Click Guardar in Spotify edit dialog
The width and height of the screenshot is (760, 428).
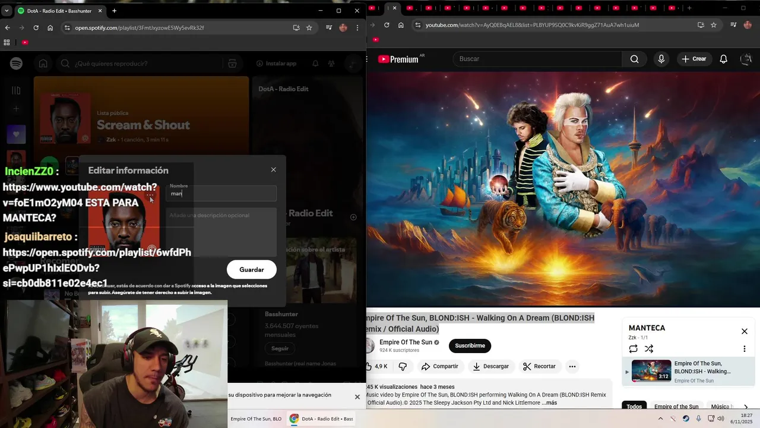pos(252,269)
